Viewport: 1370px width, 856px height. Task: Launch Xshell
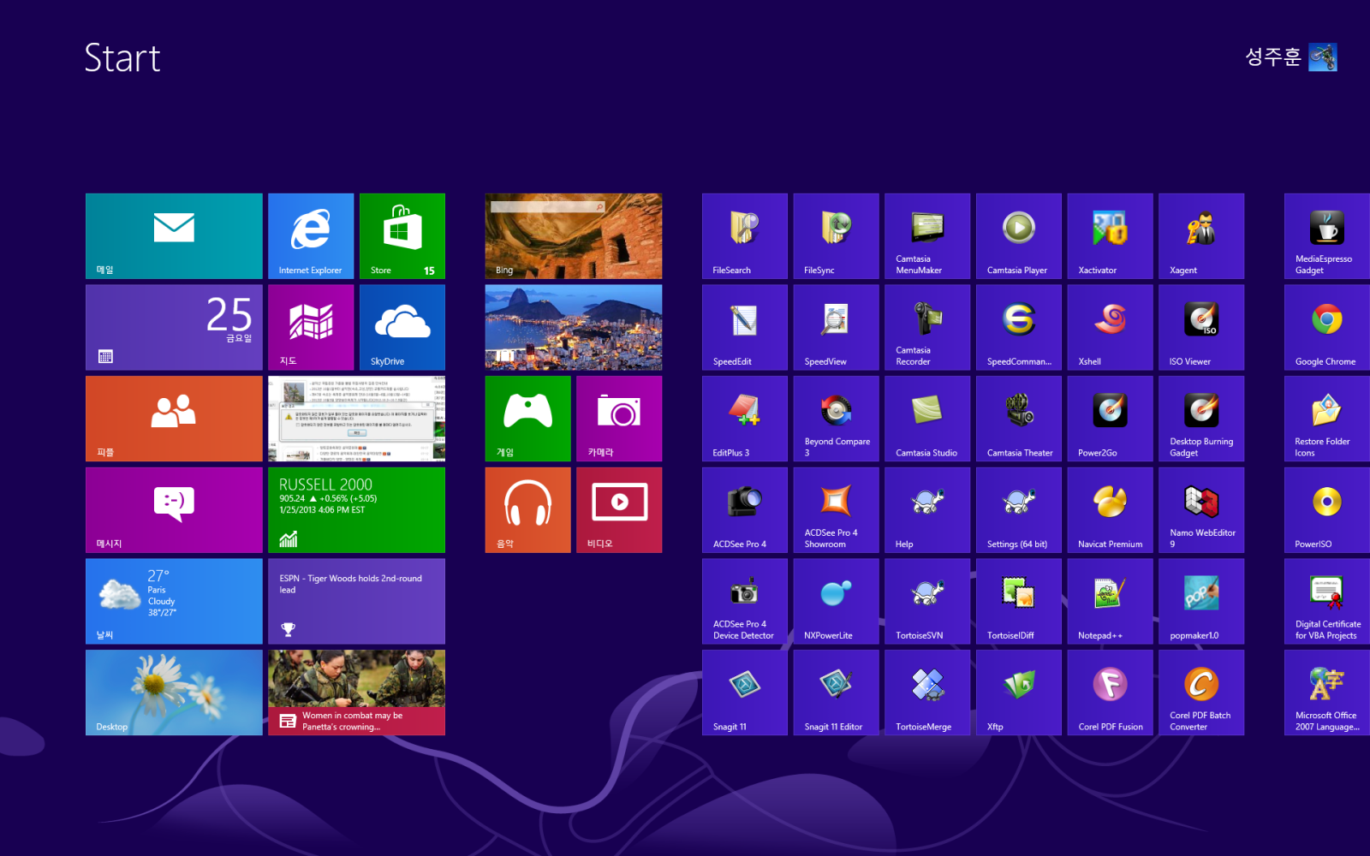pos(1111,328)
